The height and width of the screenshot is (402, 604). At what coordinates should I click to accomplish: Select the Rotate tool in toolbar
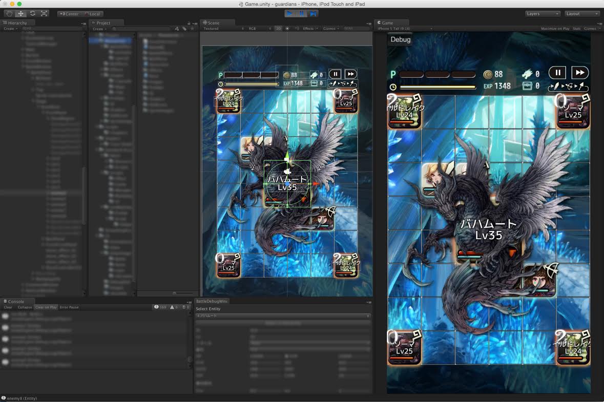[x=32, y=14]
